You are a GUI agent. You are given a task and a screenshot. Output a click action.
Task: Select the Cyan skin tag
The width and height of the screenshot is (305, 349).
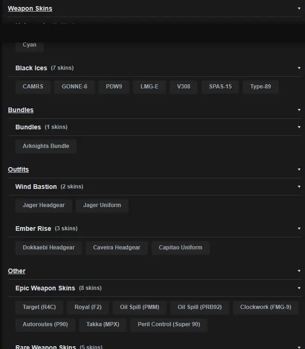(x=29, y=45)
